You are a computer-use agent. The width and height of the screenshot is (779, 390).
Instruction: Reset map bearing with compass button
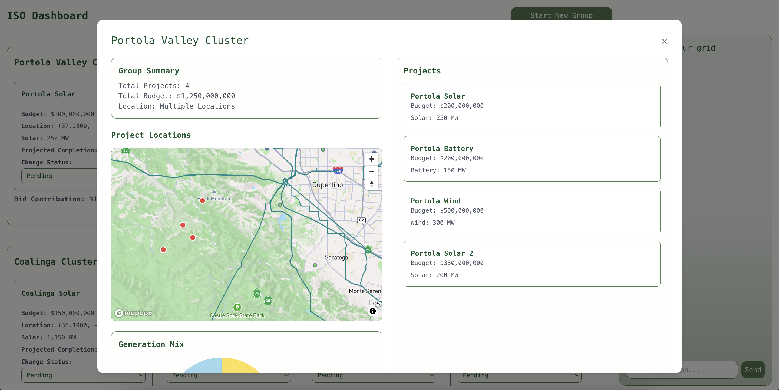[371, 184]
